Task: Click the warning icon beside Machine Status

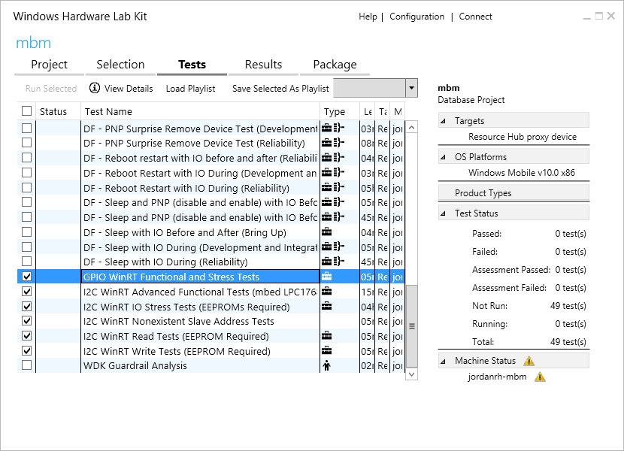Action: tap(529, 362)
